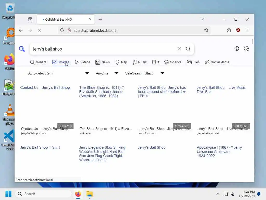The width and height of the screenshot is (266, 200).
Task: Switch to Social Media category
Action: point(217,62)
